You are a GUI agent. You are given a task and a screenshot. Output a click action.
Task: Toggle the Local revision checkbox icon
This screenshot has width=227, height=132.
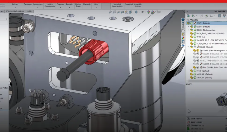(188, 122)
